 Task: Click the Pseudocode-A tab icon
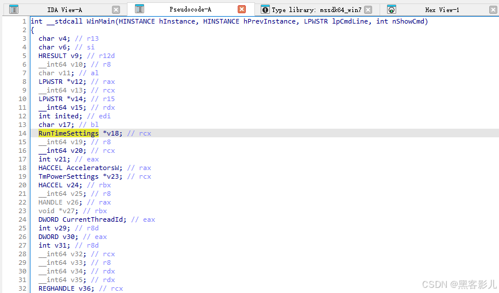(x=140, y=9)
